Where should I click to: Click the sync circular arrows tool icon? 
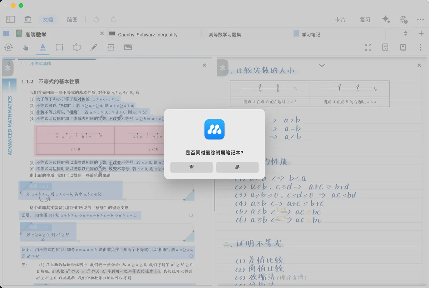coord(9,47)
